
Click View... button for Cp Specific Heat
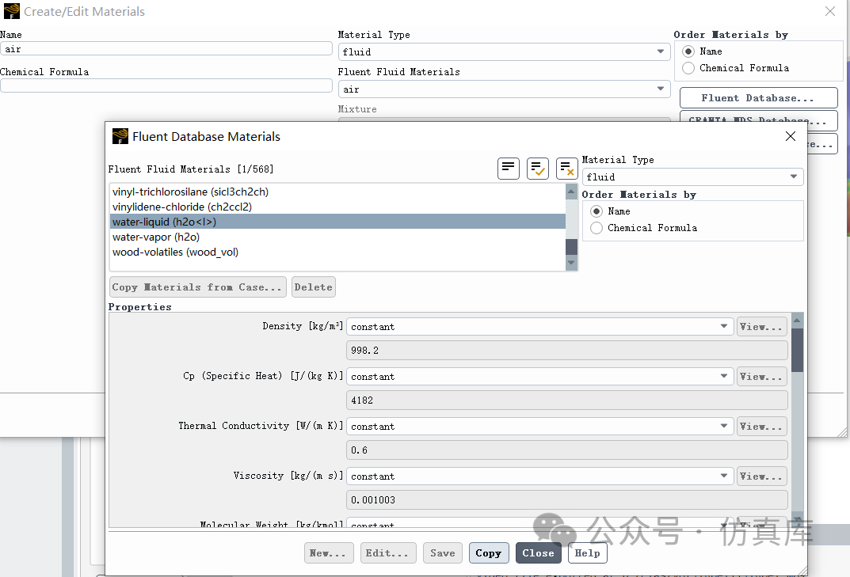(x=761, y=377)
